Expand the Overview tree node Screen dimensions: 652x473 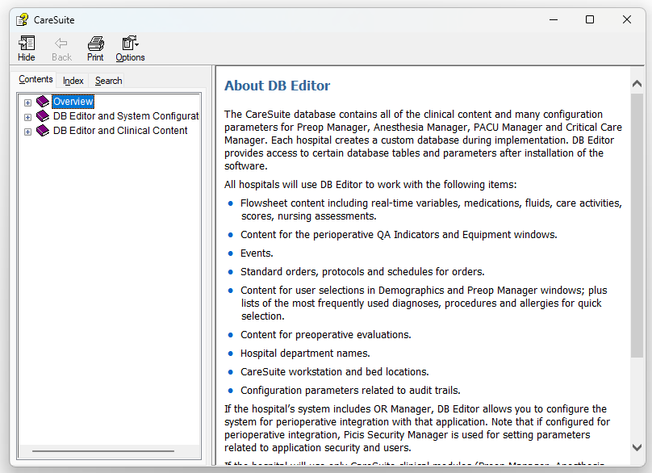(28, 103)
